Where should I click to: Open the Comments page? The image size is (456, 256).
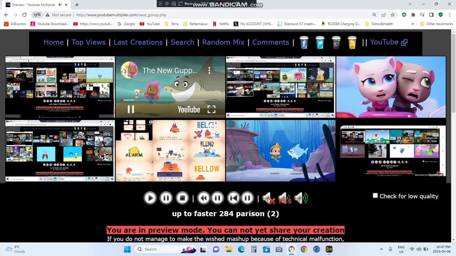tap(271, 42)
